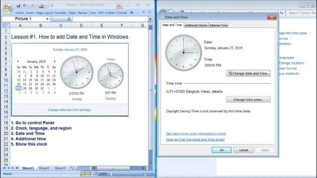This screenshot has height=178, width=317.
Task: Select the Sheet1 worksheet tab
Action: (x=28, y=168)
